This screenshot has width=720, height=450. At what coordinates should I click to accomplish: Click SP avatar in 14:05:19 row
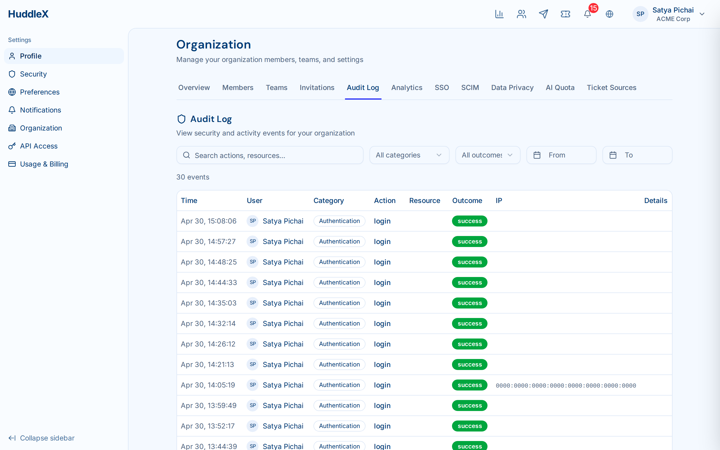(x=252, y=385)
